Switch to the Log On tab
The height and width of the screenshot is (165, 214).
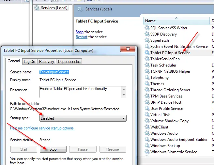click(29, 62)
